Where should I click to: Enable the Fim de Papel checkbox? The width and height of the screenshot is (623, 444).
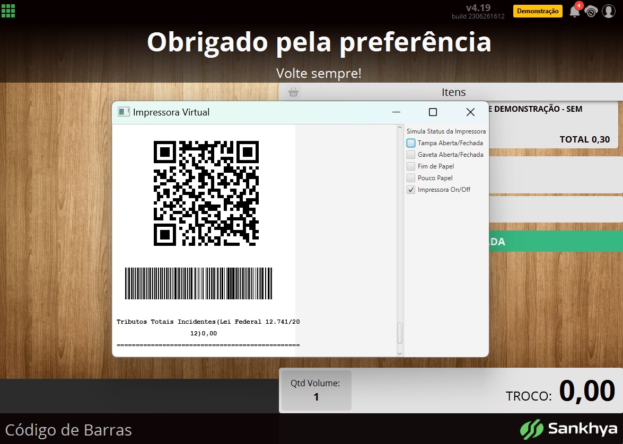point(411,166)
